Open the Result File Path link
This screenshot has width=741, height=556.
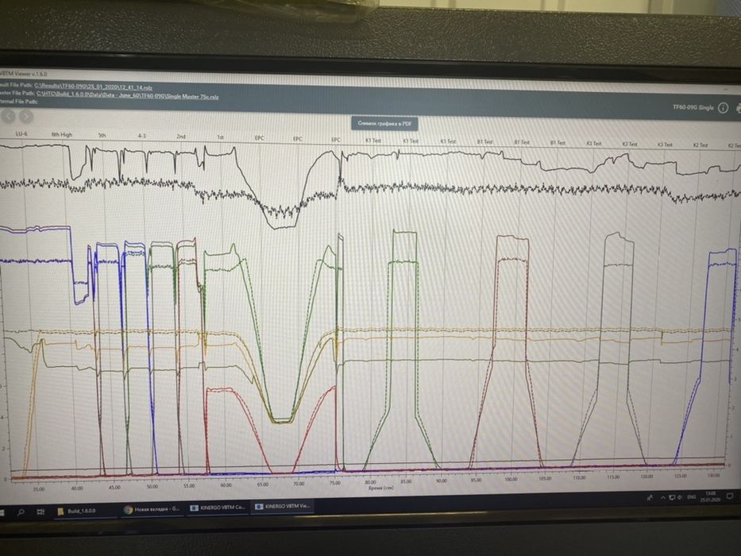(x=93, y=87)
